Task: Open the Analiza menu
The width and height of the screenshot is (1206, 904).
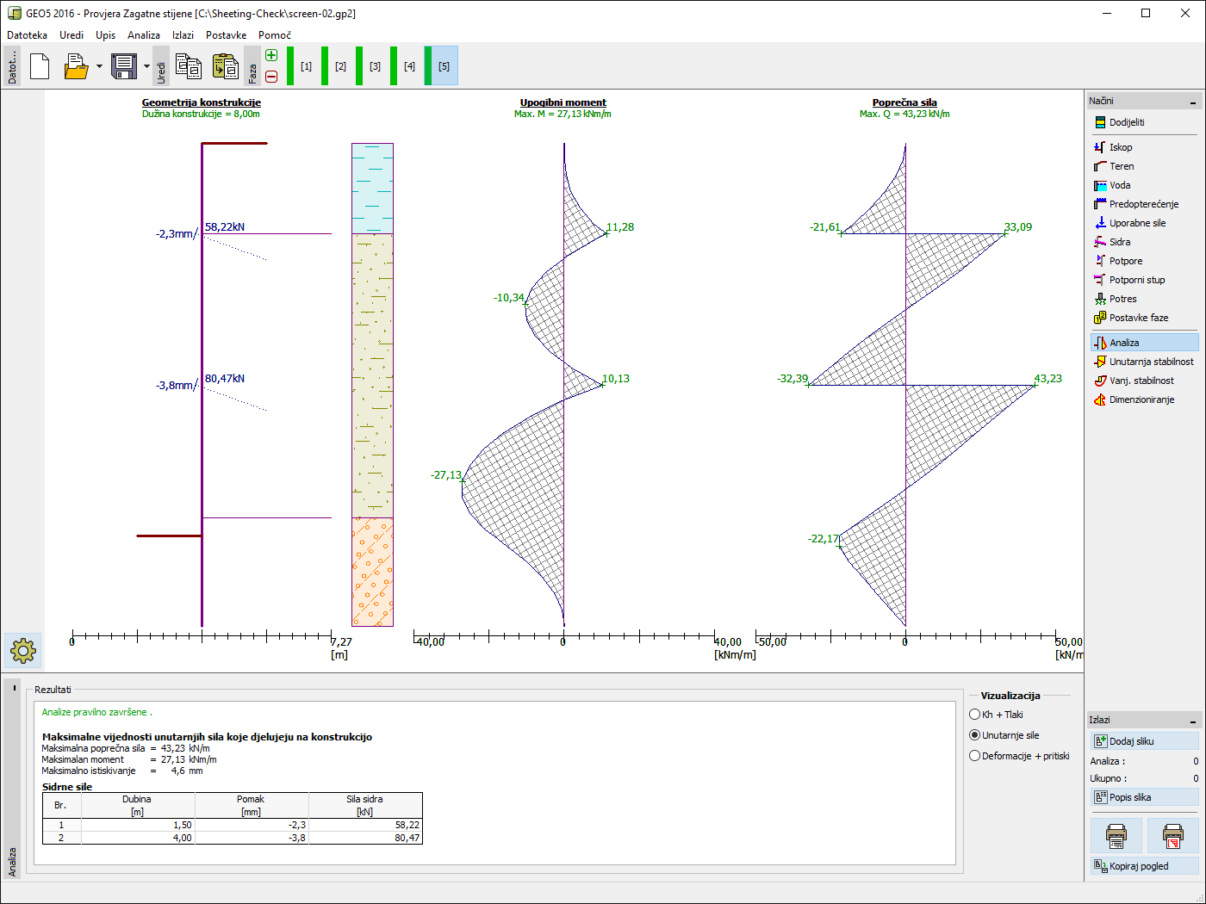Action: [143, 35]
